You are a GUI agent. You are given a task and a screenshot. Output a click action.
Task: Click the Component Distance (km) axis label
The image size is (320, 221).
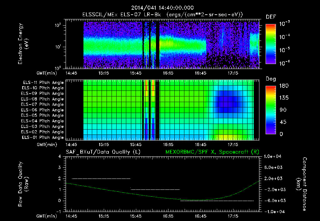tap(302, 184)
